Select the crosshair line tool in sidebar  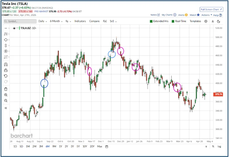coord(5,28)
